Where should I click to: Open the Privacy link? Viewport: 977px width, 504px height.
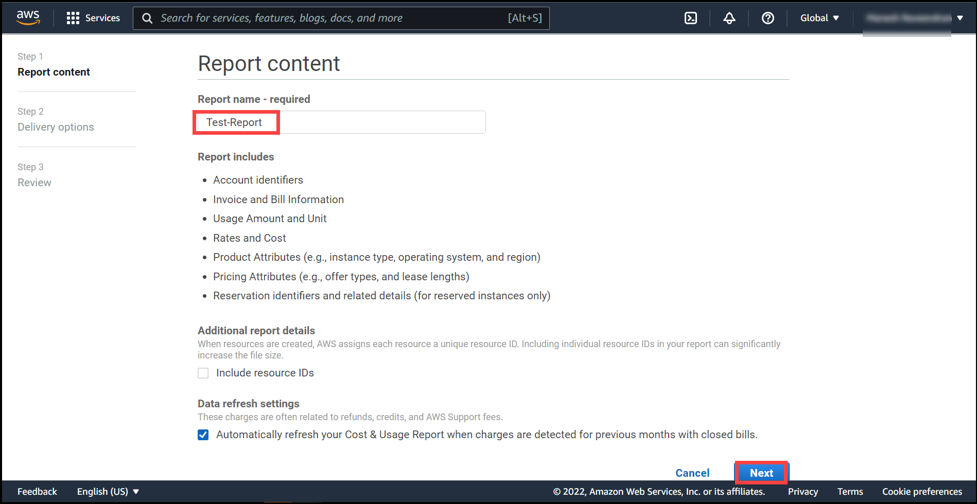tap(803, 492)
